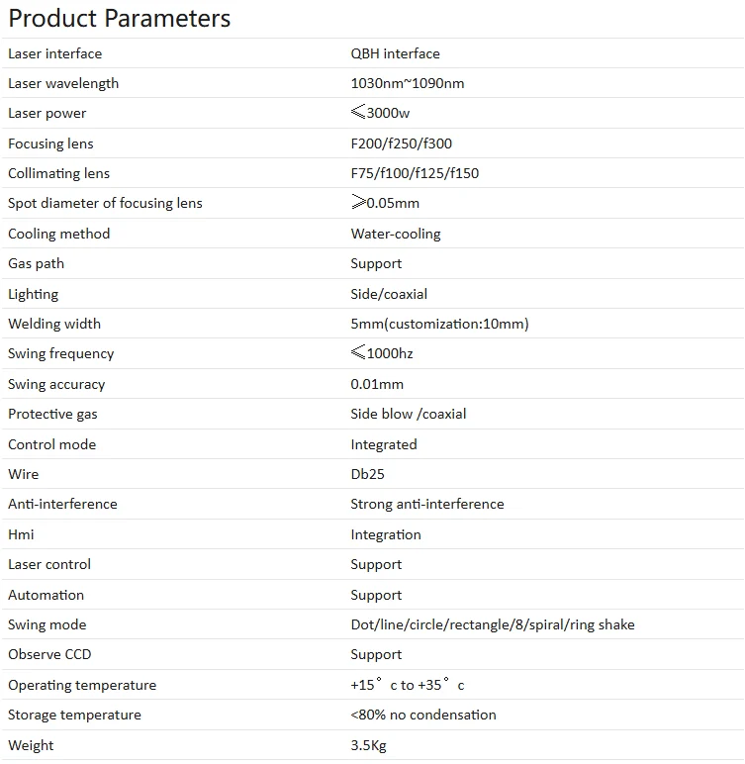Click the Spot diameter of focusing lens label
This screenshot has height=764, width=745.
pyautogui.click(x=105, y=203)
